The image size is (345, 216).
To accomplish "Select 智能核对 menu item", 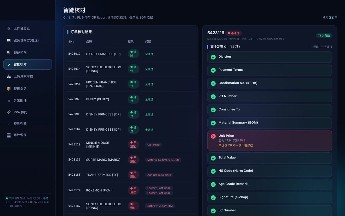I will point(28,64).
